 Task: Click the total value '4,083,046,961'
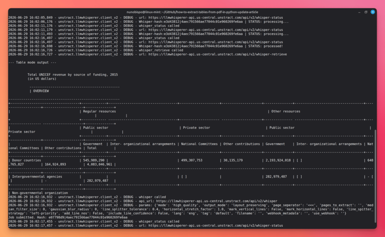click(99, 165)
